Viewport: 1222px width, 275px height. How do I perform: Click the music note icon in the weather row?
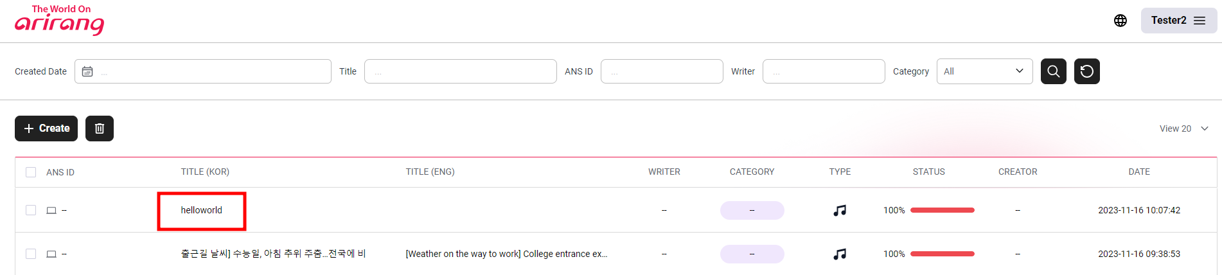[x=839, y=254]
